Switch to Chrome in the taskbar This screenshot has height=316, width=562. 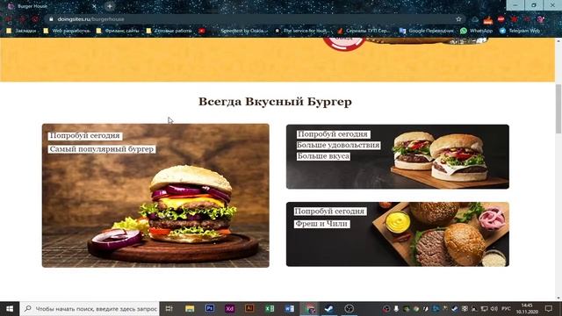(x=310, y=308)
